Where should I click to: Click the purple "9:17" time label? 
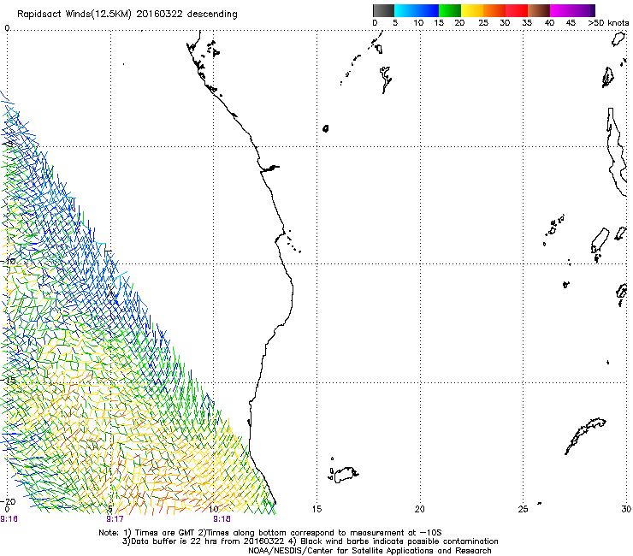tap(115, 519)
